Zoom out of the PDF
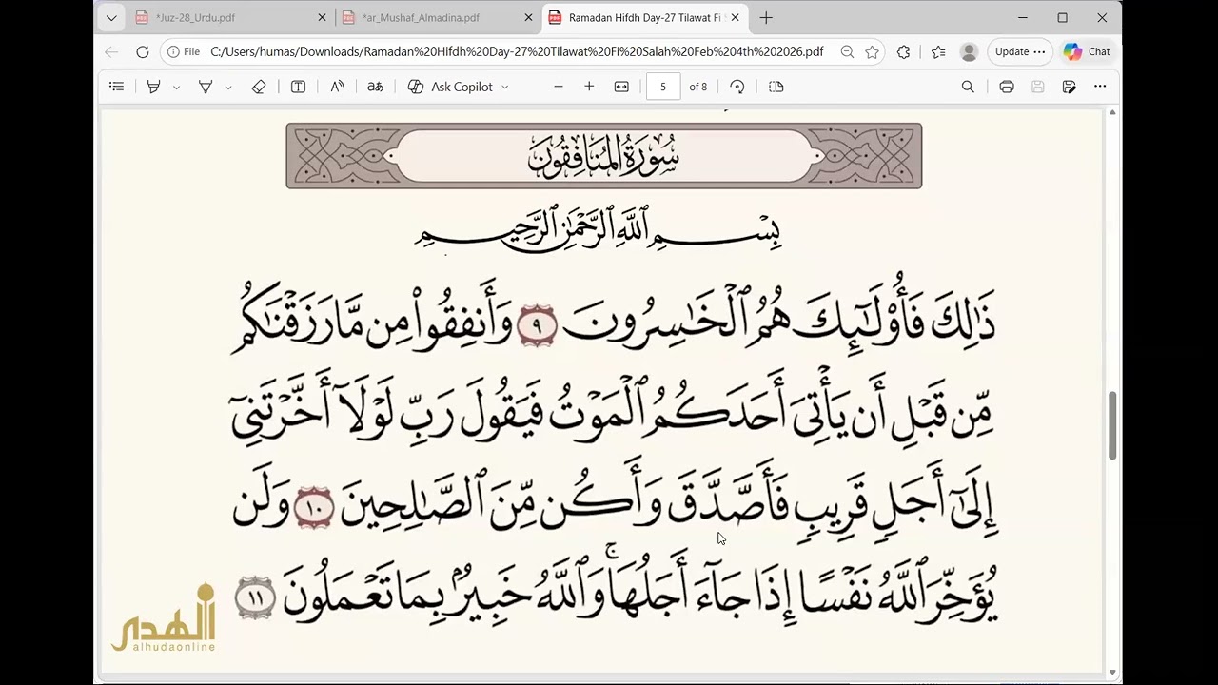This screenshot has height=685, width=1218. coord(559,87)
